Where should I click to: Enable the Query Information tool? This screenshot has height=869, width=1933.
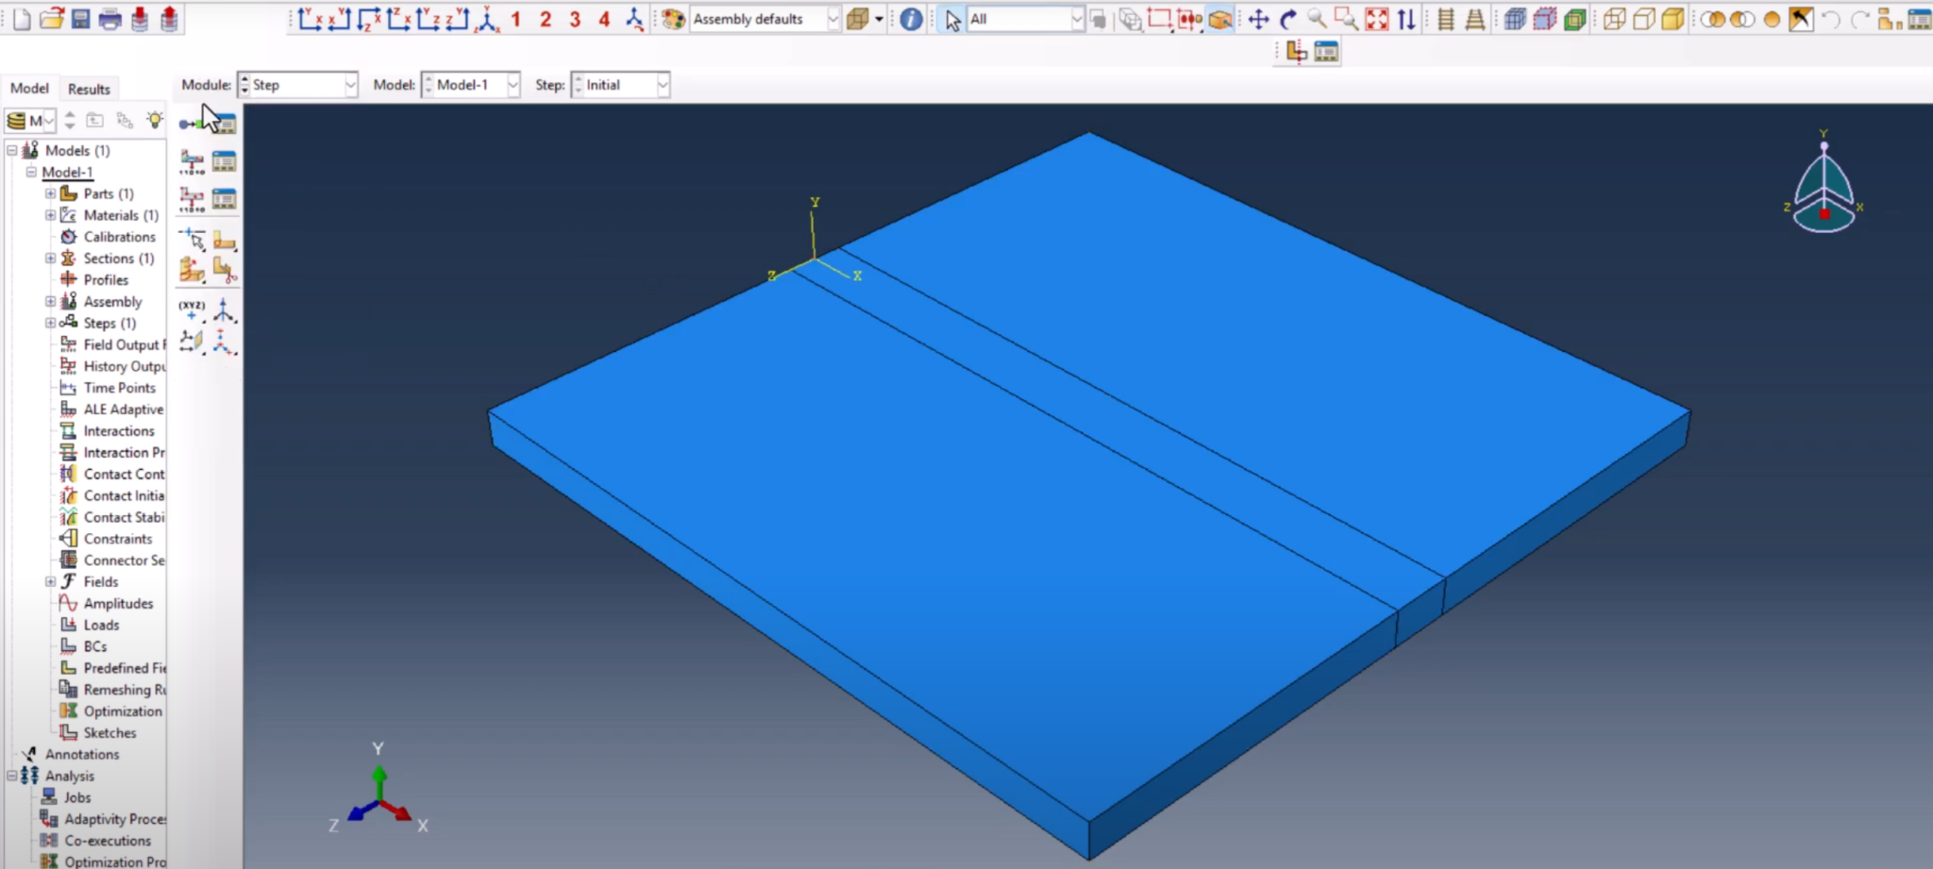pos(909,18)
